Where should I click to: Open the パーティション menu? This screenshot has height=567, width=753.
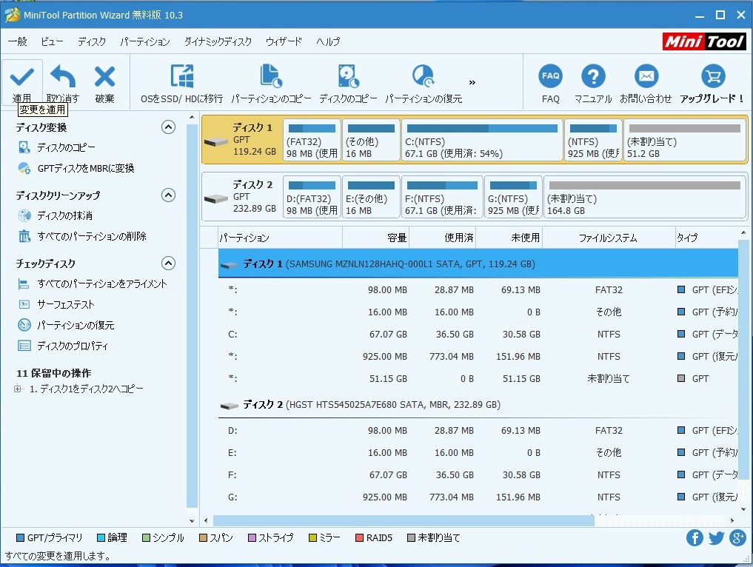pos(144,41)
